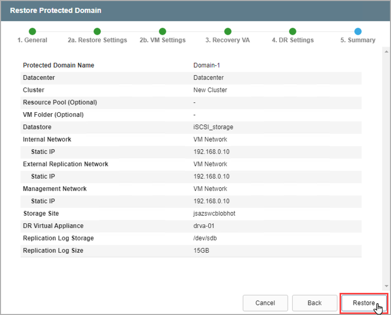
Task: Go back using the Back button
Action: click(x=314, y=303)
